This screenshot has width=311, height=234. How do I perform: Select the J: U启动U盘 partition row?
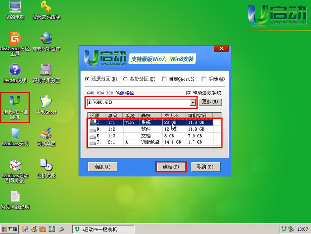(x=151, y=142)
